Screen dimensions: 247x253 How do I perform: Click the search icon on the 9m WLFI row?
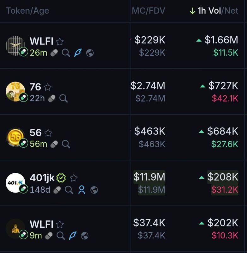(x=61, y=235)
